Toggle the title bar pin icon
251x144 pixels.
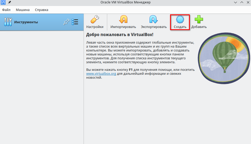coord(10,3)
